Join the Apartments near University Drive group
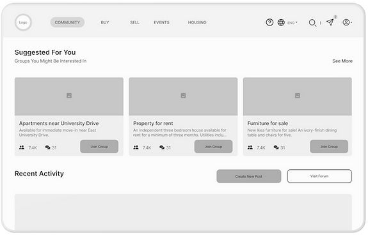368x235 pixels. pos(99,147)
